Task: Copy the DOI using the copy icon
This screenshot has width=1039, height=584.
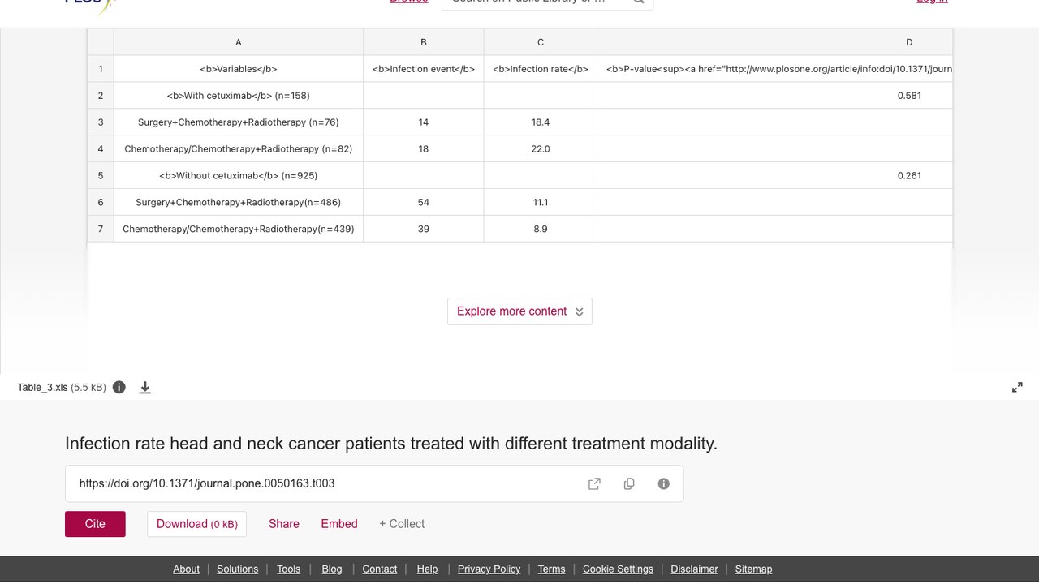Action: 629,483
